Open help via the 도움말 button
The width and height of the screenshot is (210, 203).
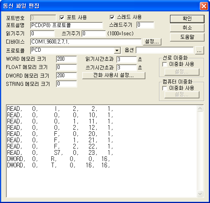point(187,37)
